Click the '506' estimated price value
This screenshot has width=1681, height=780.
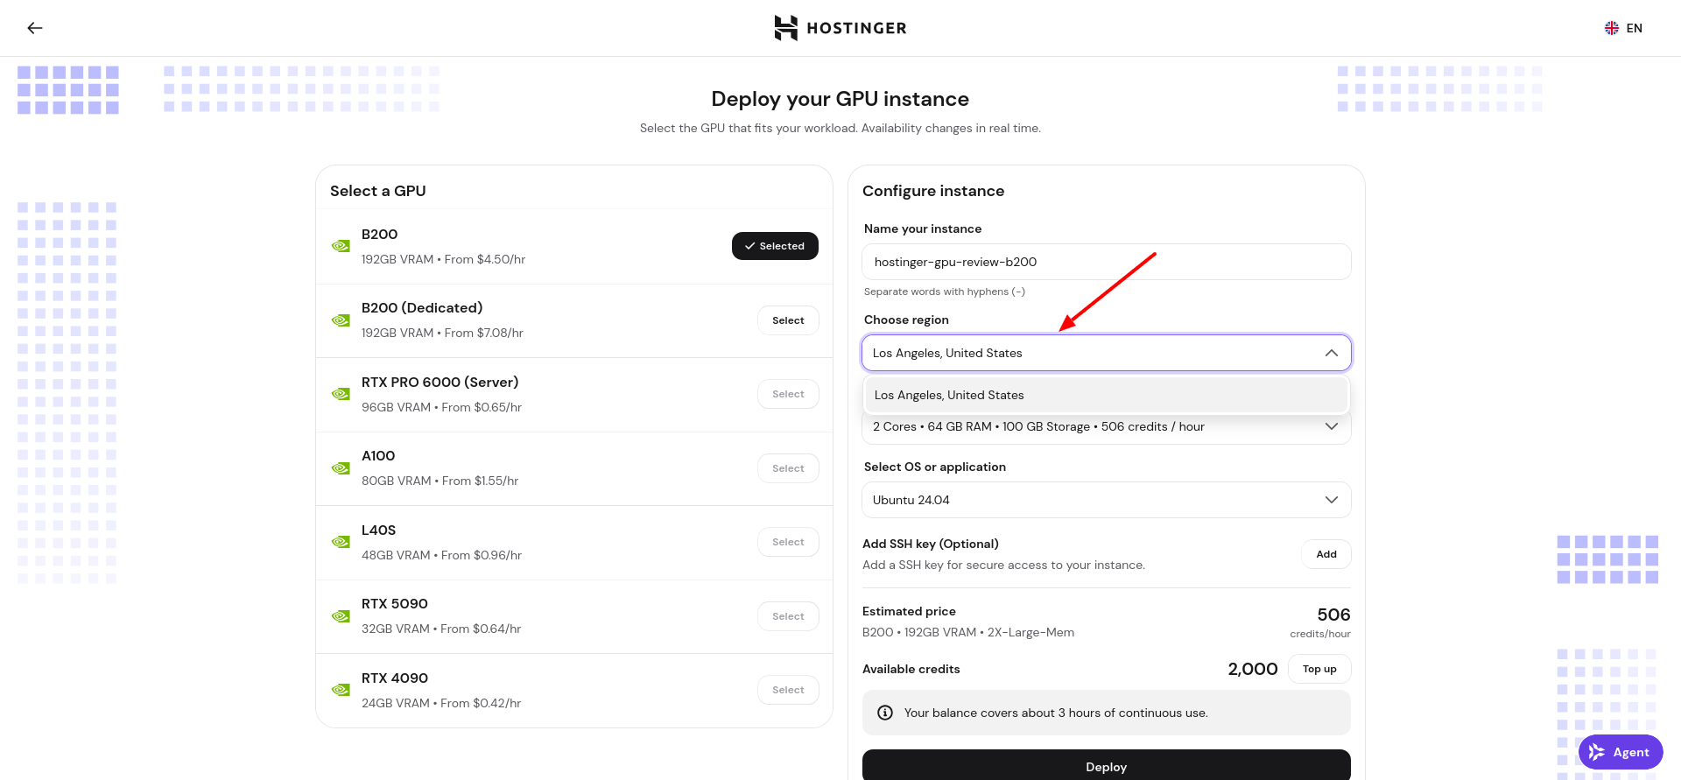[x=1333, y=615]
